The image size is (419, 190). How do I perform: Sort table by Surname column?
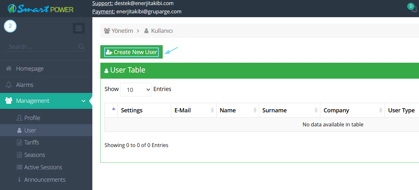coord(289,110)
